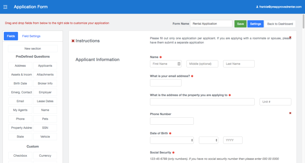Add a New section
305x163 pixels.
click(x=33, y=48)
